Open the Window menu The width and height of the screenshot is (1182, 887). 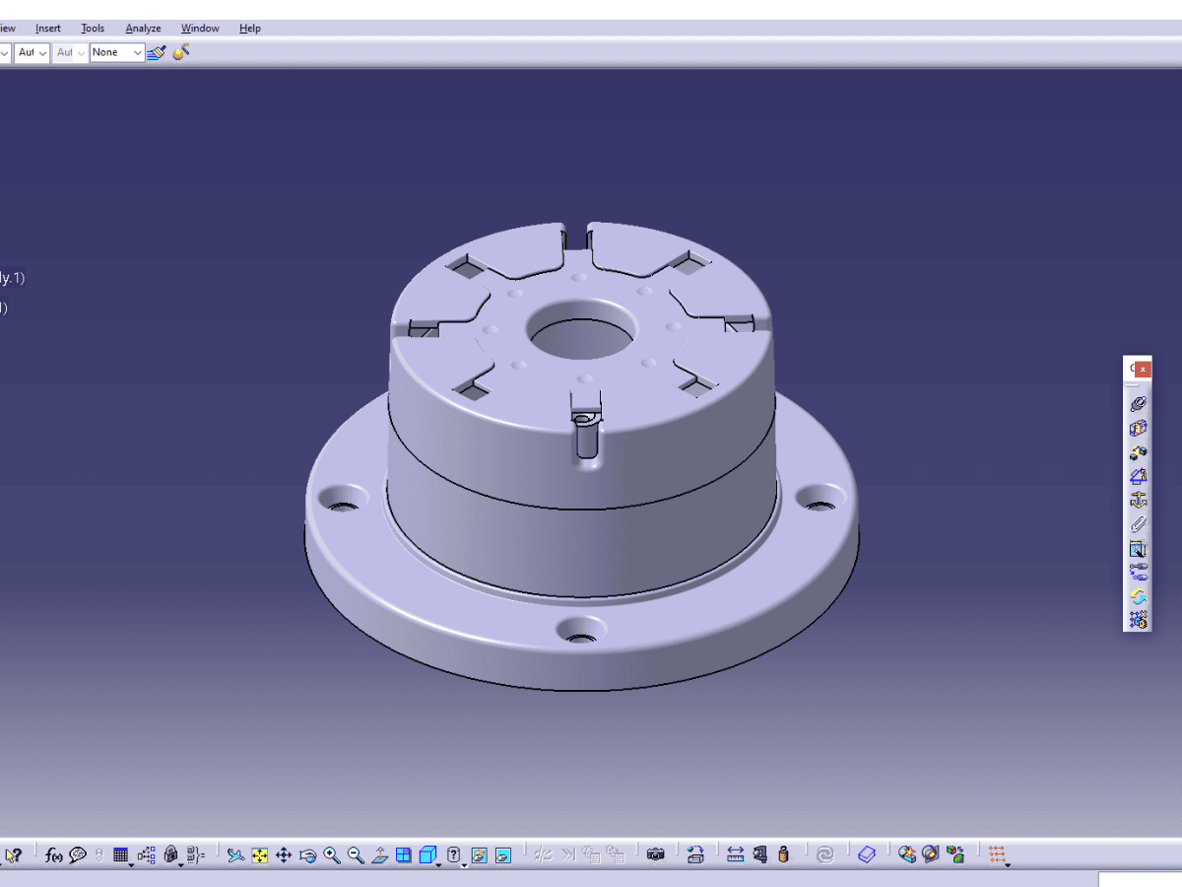pyautogui.click(x=200, y=29)
